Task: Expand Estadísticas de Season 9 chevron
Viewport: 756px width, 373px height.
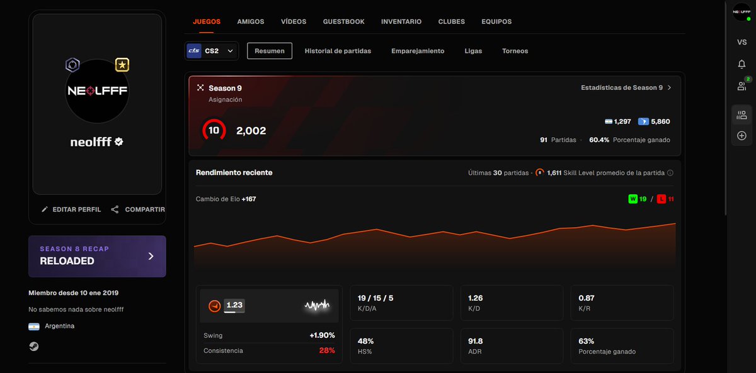Action: pyautogui.click(x=669, y=88)
